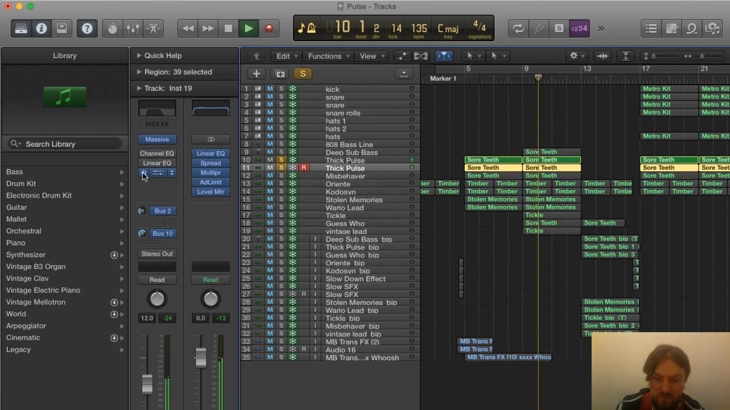Image resolution: width=730 pixels, height=410 pixels.
Task: Open the global tracks dropdown button
Action: [x=404, y=73]
